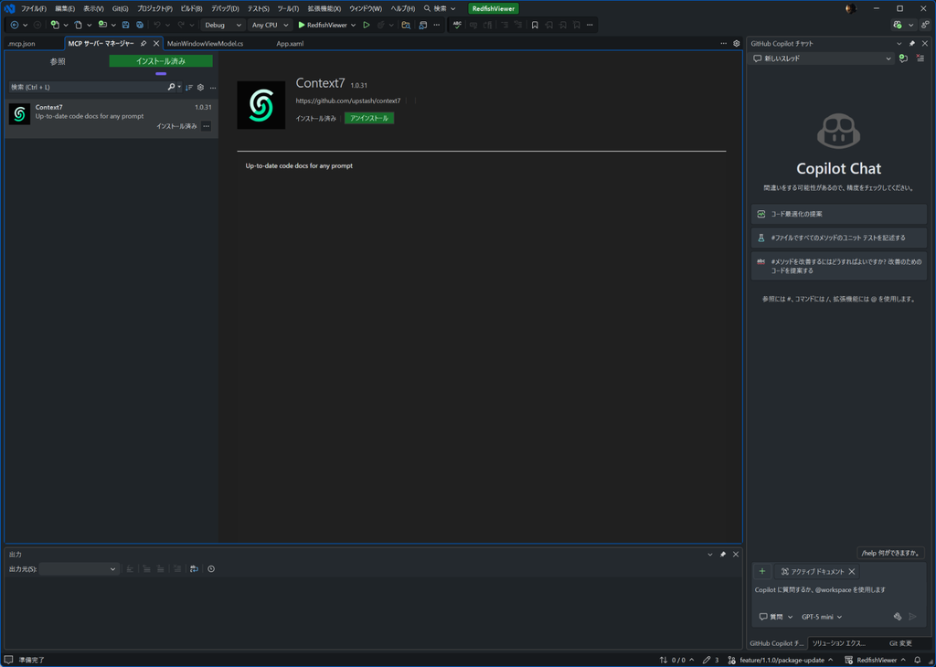Click the sort icon beside MCP search
This screenshot has height=667, width=936.
188,87
